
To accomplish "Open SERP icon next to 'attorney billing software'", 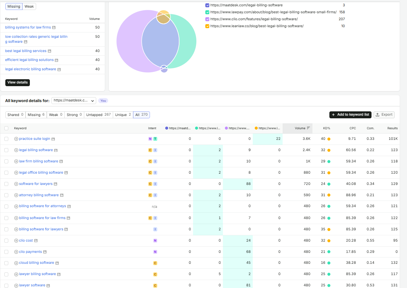I will tap(62, 196).
